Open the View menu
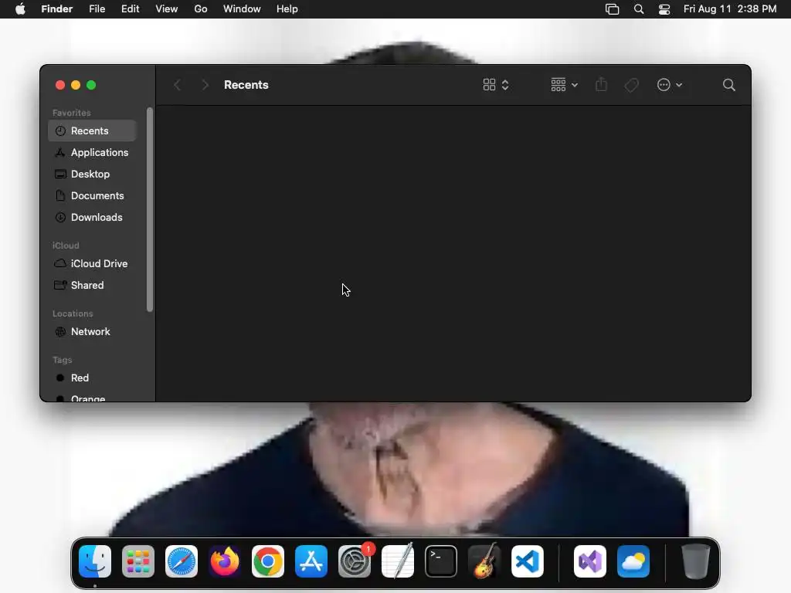This screenshot has height=593, width=791. [167, 9]
